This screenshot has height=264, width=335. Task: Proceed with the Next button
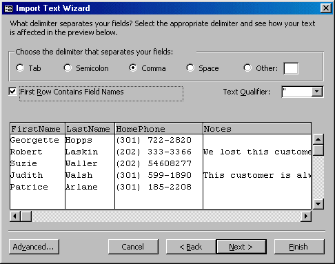tap(241, 247)
